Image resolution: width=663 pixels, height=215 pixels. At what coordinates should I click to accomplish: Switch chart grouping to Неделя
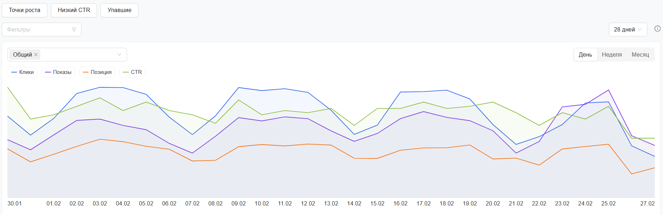612,55
